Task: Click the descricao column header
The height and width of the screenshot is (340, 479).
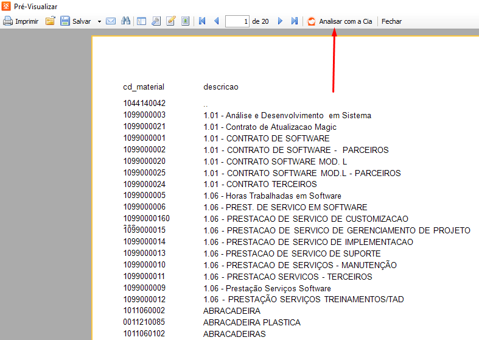Action: click(x=221, y=87)
